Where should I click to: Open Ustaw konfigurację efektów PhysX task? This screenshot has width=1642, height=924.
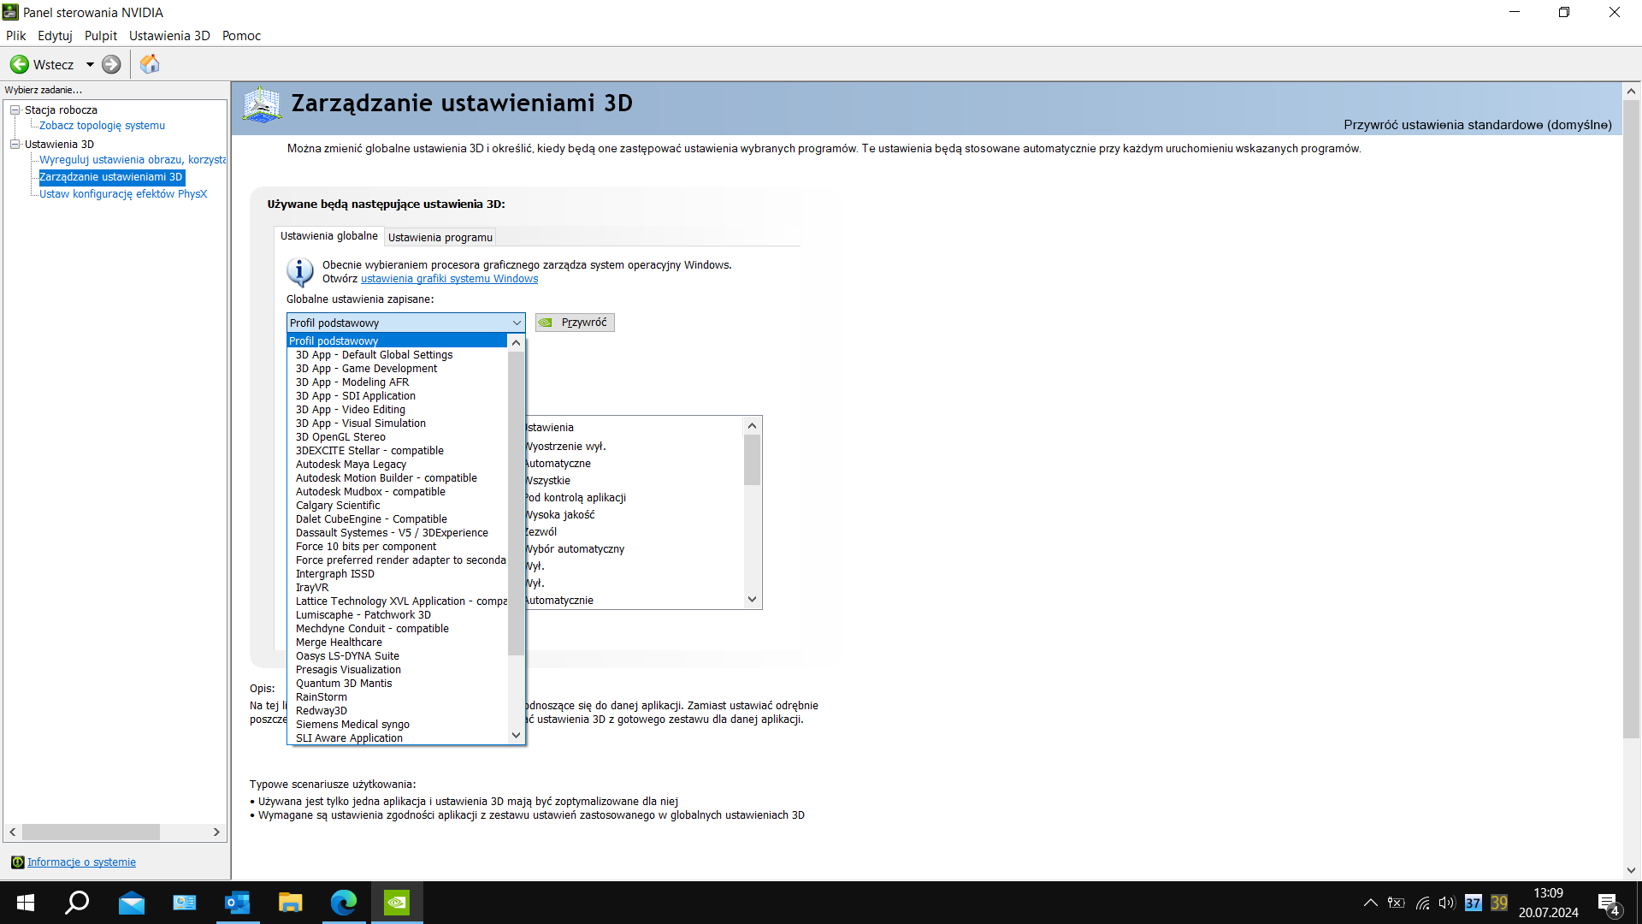(x=123, y=194)
